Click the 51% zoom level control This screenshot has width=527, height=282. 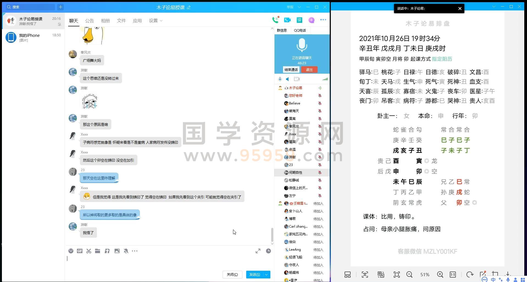click(x=425, y=274)
